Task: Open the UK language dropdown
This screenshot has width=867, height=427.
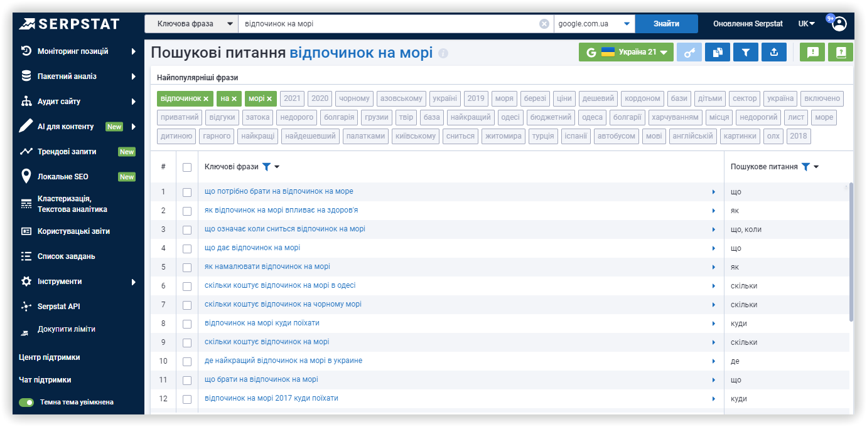Action: point(807,24)
